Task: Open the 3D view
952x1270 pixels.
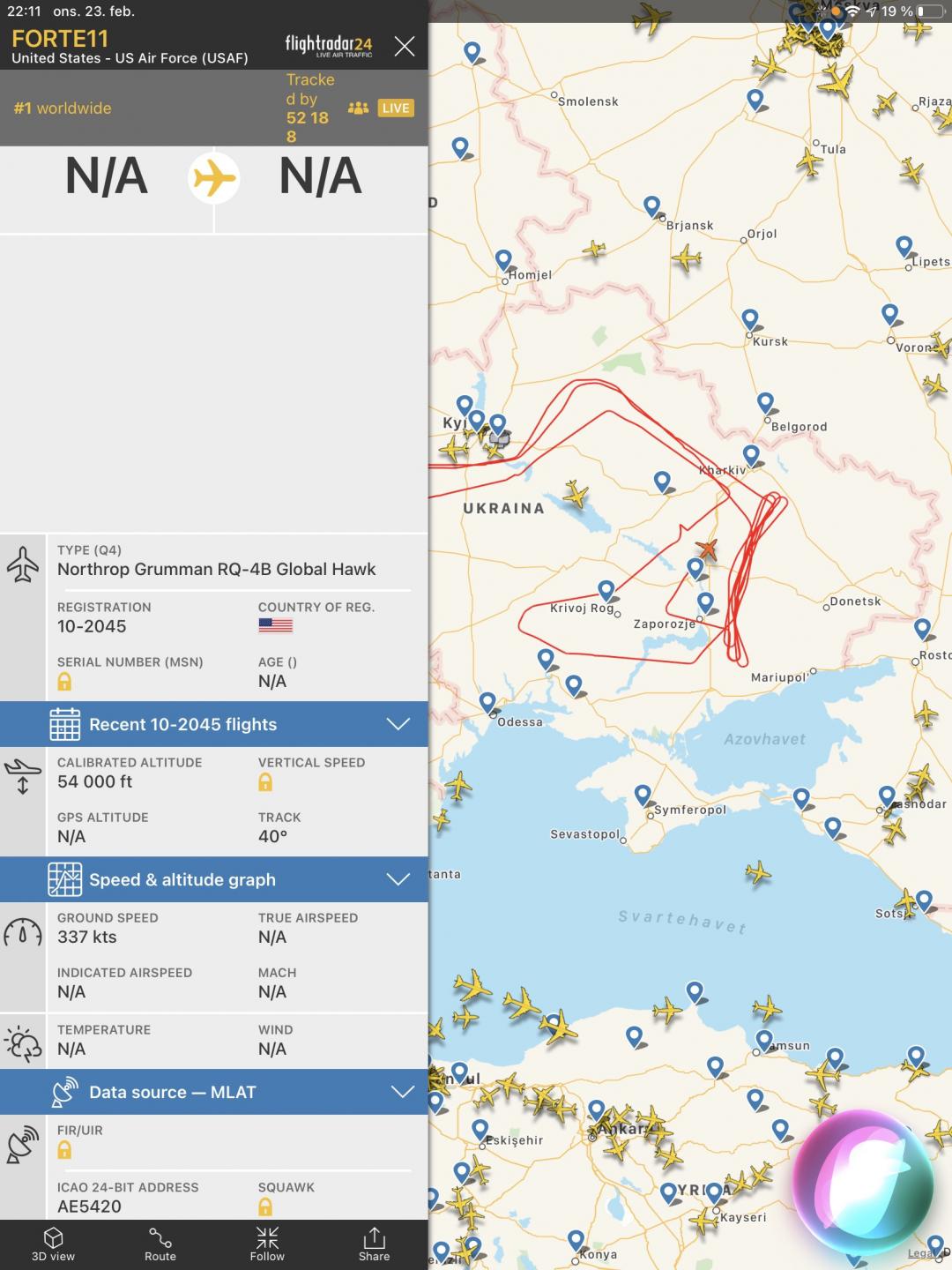Action: click(53, 1244)
